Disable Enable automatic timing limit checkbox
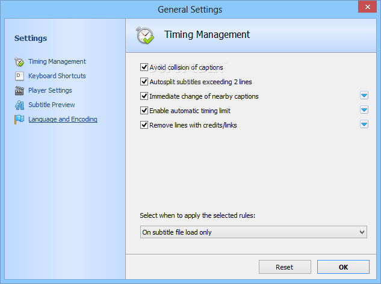The image size is (381, 284). click(x=144, y=111)
